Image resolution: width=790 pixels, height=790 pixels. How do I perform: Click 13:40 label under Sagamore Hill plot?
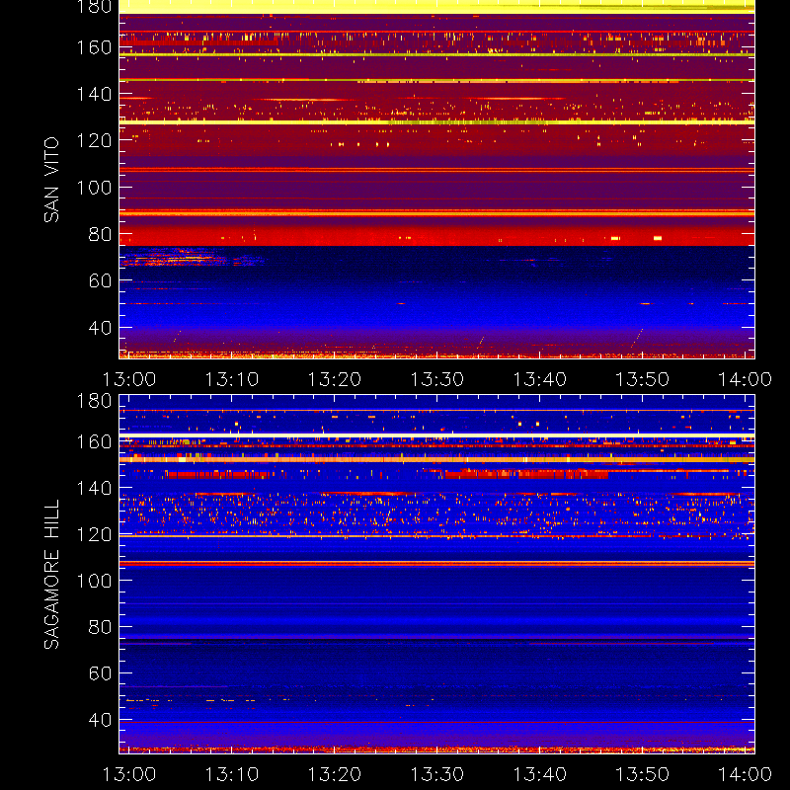540,774
